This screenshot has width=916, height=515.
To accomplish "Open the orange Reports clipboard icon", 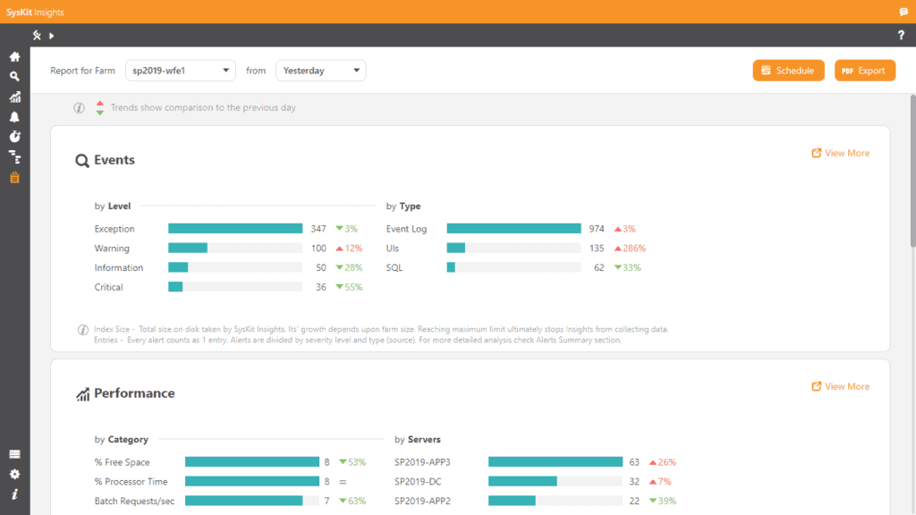I will (14, 178).
